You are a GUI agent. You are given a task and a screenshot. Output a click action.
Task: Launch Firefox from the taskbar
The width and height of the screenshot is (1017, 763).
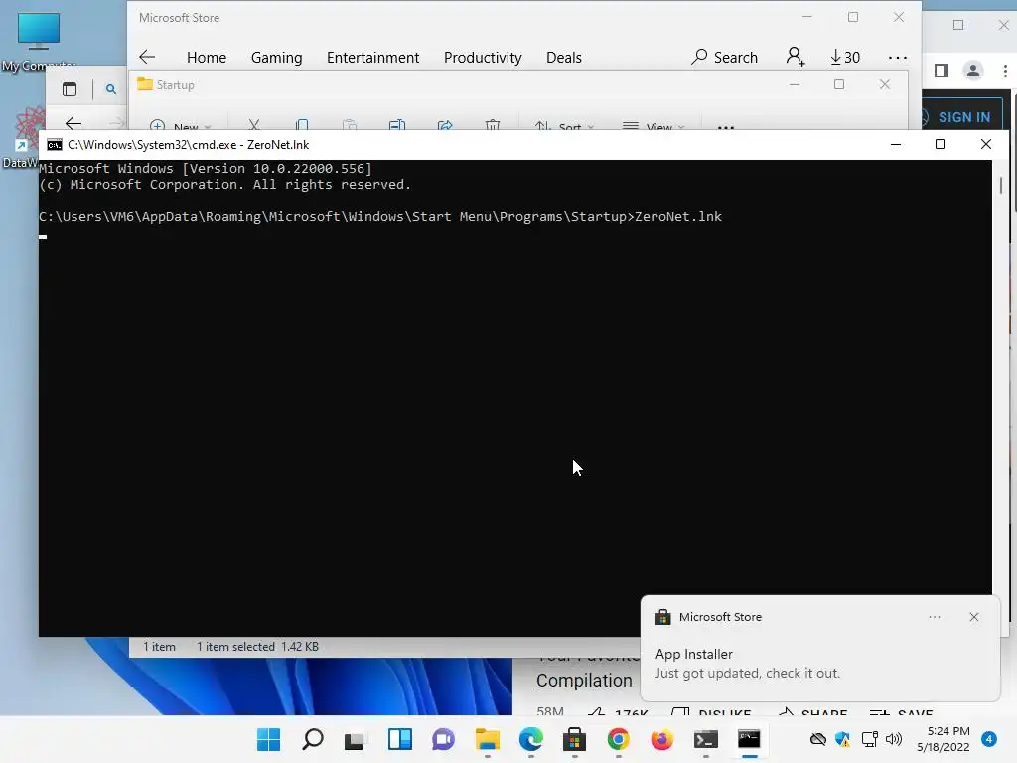pyautogui.click(x=661, y=739)
